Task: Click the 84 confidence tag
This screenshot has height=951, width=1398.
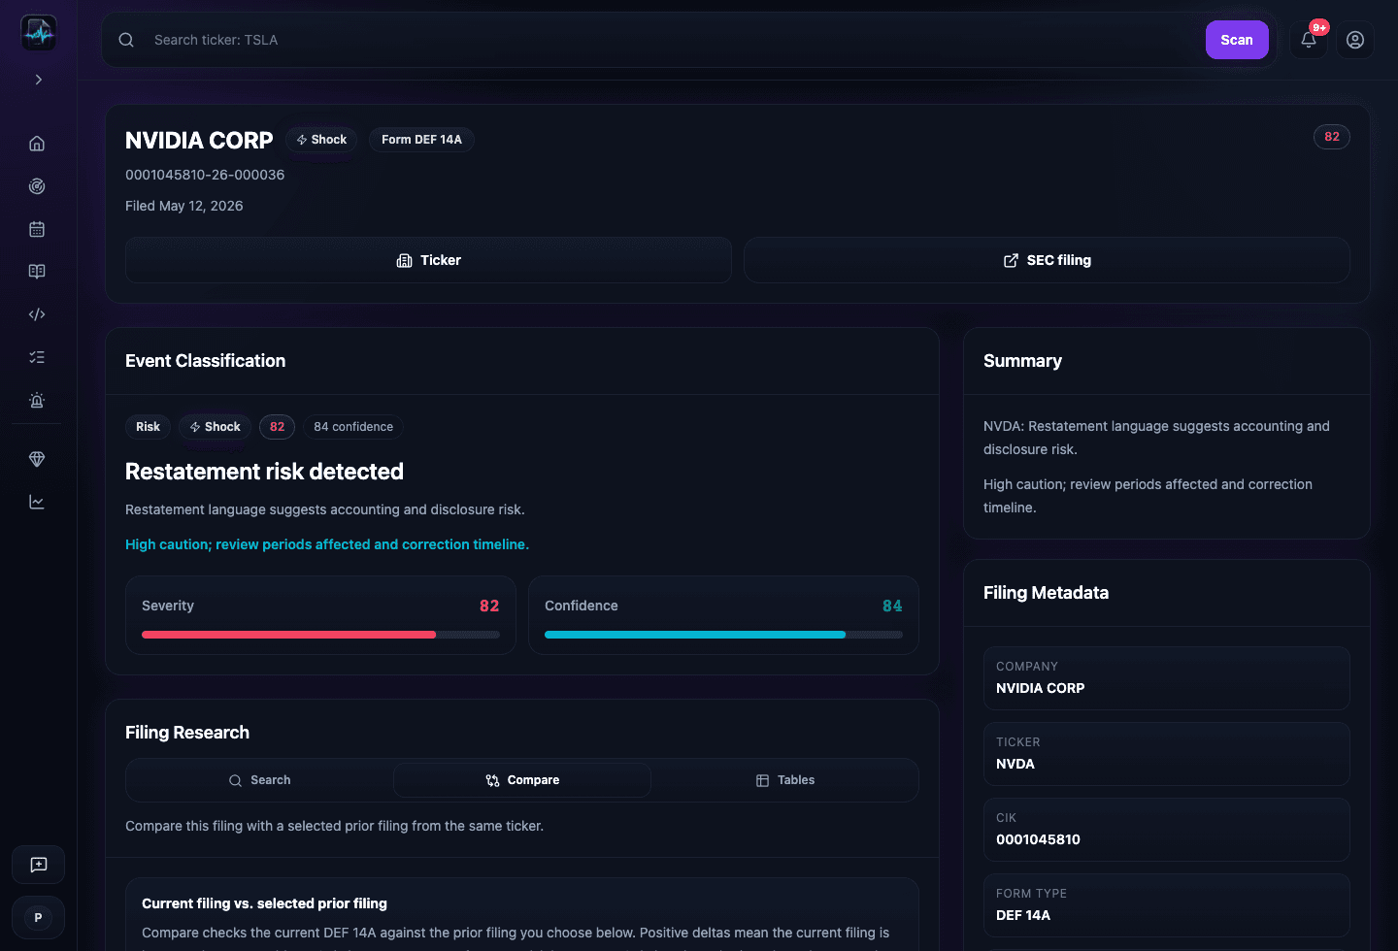Action: (353, 427)
